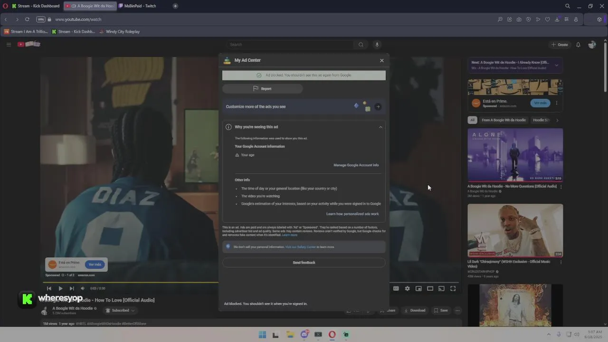Image resolution: width=608 pixels, height=342 pixels.
Task: Toggle closed captions in player
Action: click(x=396, y=288)
